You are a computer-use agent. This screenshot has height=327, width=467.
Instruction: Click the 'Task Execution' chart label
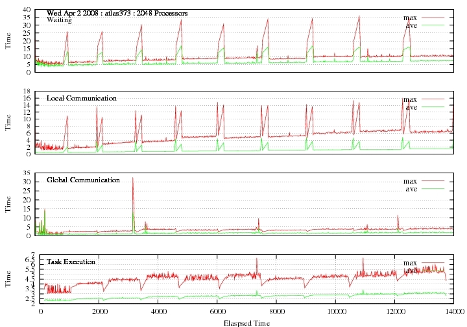71,261
